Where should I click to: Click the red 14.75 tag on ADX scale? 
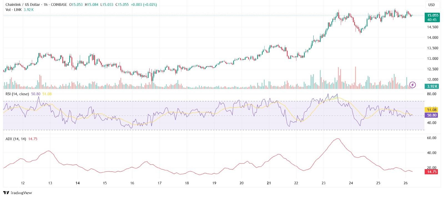click(x=432, y=172)
